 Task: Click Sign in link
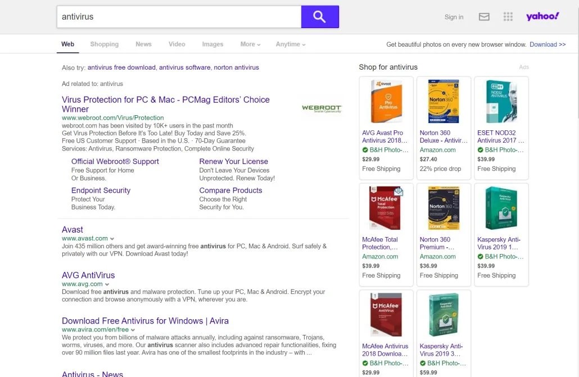[454, 17]
